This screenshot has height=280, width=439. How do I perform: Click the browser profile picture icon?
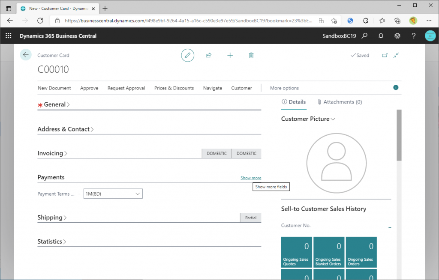[413, 21]
